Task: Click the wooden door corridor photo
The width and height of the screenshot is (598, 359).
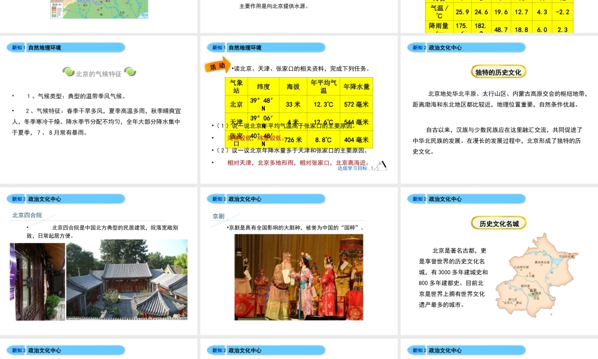Action: (x=37, y=282)
